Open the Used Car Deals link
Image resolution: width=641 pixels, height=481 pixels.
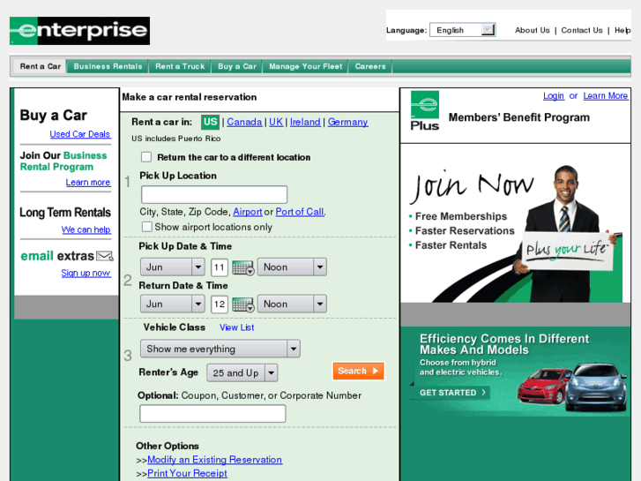[80, 134]
